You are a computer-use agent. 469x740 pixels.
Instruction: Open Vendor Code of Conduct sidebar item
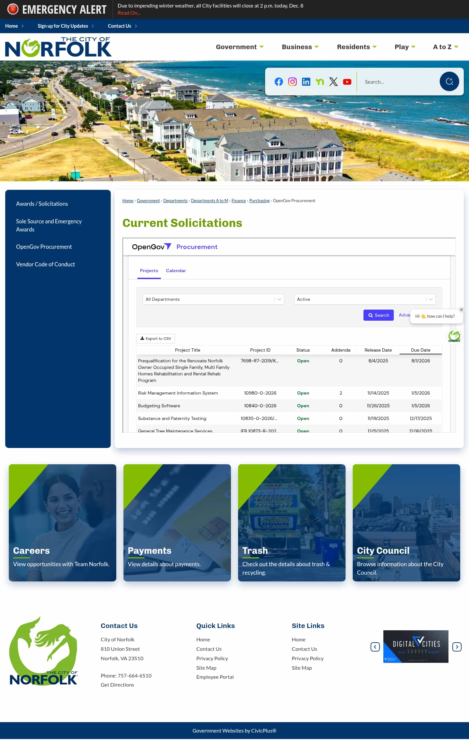coord(45,264)
